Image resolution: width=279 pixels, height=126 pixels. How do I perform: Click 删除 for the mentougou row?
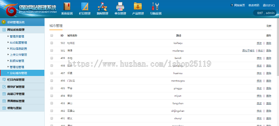tap(269, 81)
